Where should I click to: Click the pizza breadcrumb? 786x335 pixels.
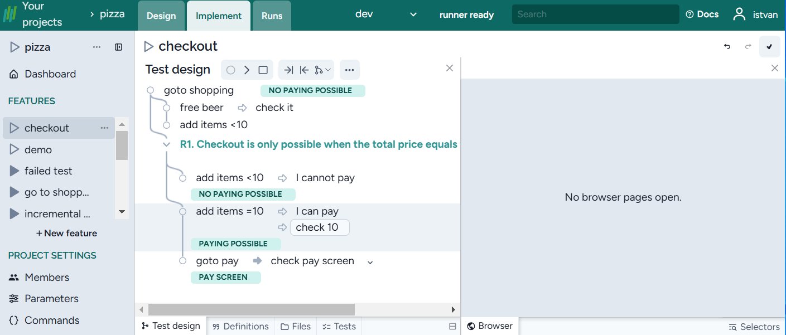pyautogui.click(x=112, y=14)
